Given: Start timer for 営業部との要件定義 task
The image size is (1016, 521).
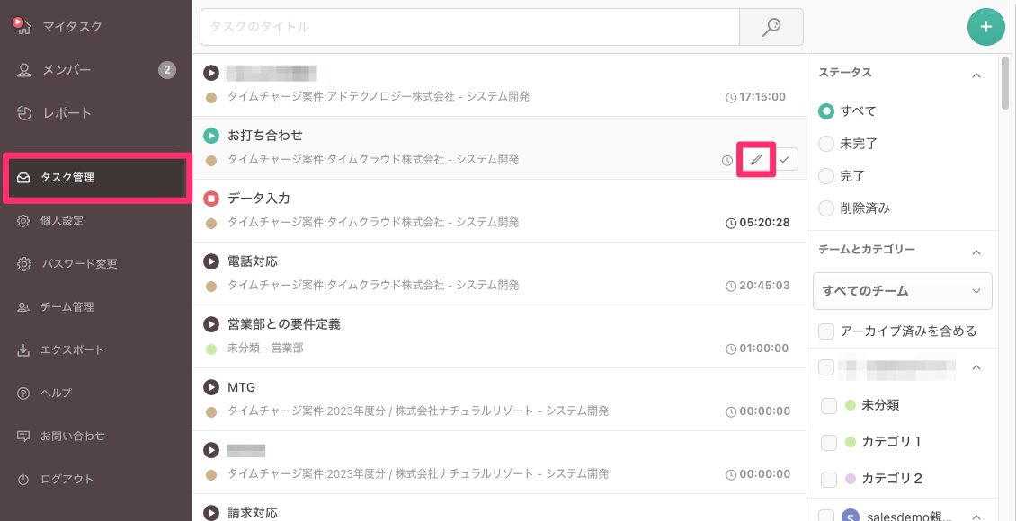Looking at the screenshot, I should click(x=211, y=324).
